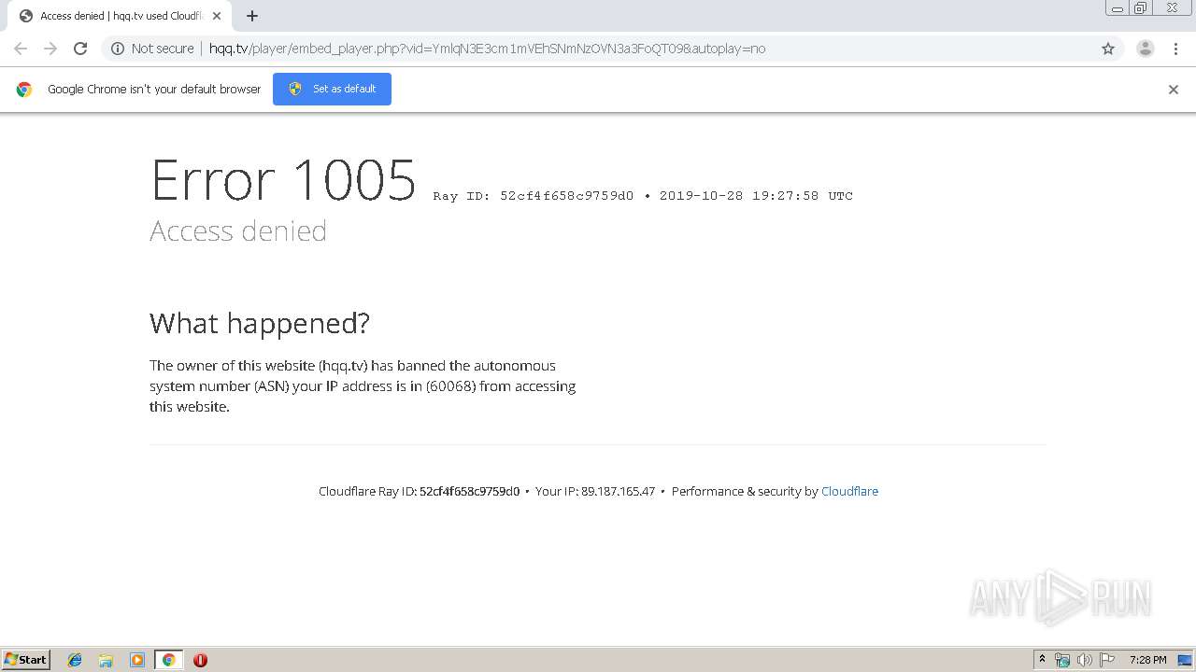Viewport: 1196px width, 672px height.
Task: Open the network tray icon
Action: 1062,660
